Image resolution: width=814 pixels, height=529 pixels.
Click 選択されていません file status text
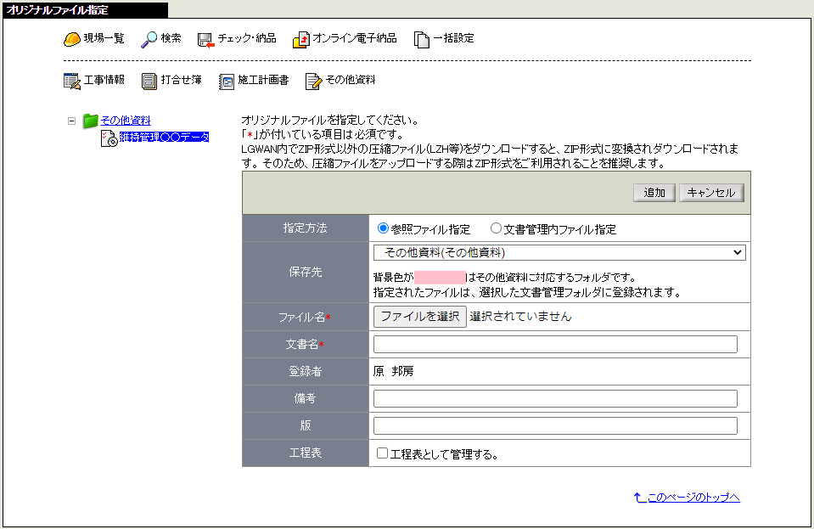[x=520, y=316]
